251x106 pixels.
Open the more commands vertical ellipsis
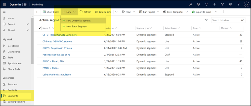click(224, 12)
